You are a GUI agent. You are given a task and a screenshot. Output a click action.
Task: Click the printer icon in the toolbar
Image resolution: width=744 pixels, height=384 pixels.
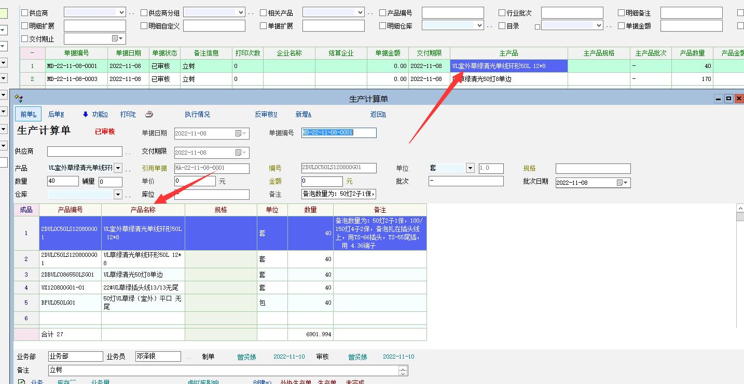coord(149,114)
